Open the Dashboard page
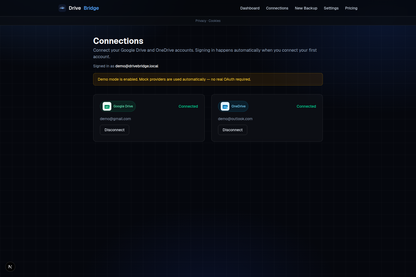Screen dimensions: 416x277 (250, 8)
